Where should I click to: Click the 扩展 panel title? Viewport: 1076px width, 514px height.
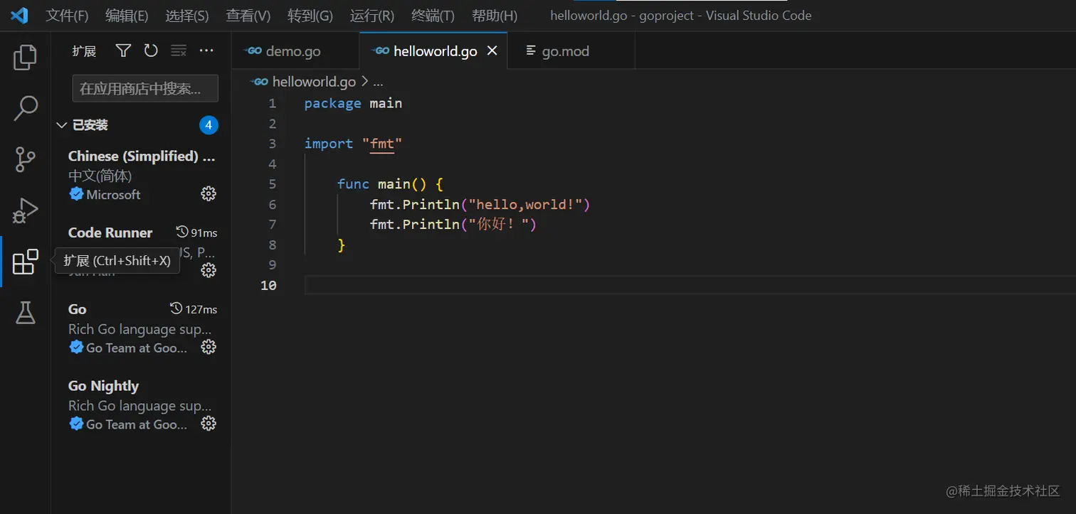click(x=84, y=51)
